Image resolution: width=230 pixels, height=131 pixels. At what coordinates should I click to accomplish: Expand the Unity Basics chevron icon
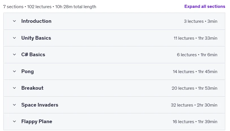tap(14, 38)
